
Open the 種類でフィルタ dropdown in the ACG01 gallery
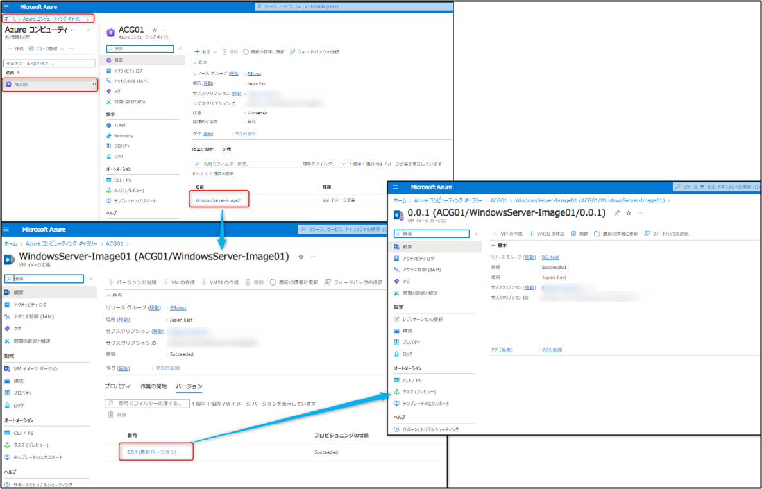[324, 164]
